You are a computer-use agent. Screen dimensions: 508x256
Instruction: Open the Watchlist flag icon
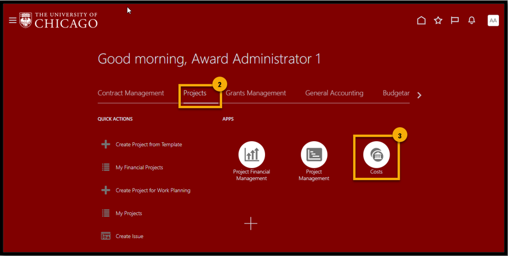(455, 20)
